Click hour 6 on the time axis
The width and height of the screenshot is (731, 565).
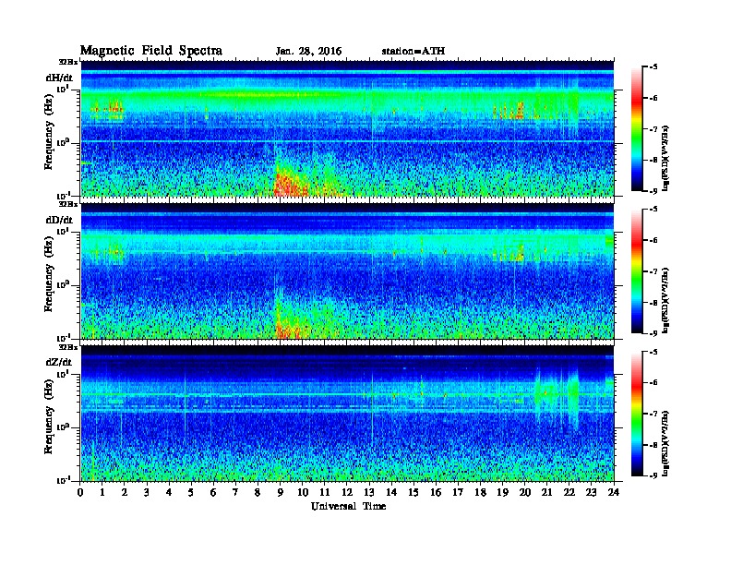[x=213, y=493]
